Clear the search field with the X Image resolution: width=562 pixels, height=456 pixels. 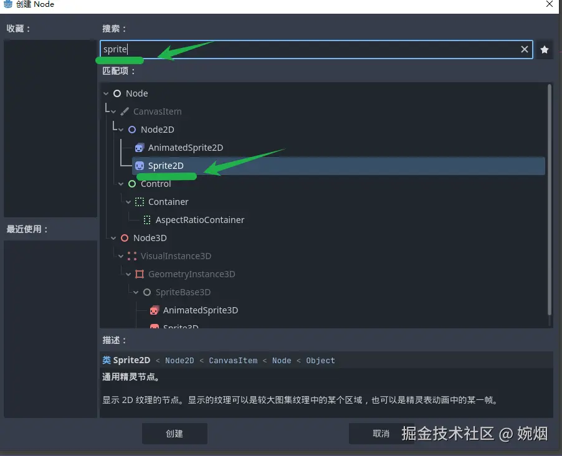[524, 49]
